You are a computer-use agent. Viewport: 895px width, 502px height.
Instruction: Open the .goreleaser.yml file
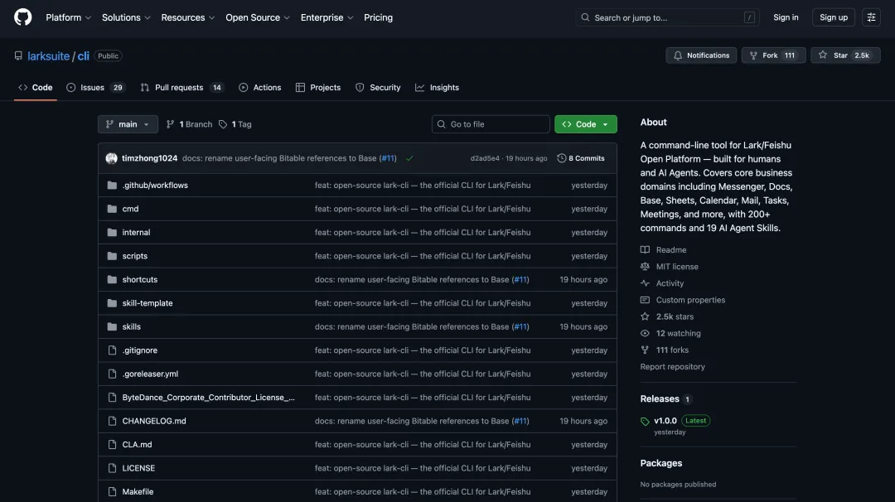(150, 374)
